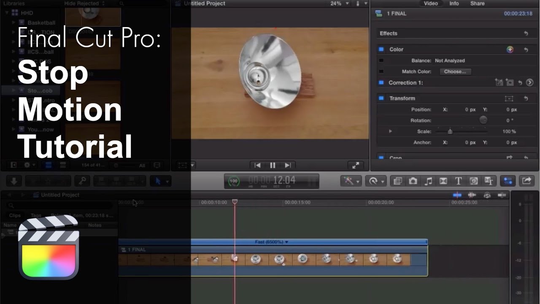
Task: Open the 24% viewer zoom menu
Action: (339, 3)
